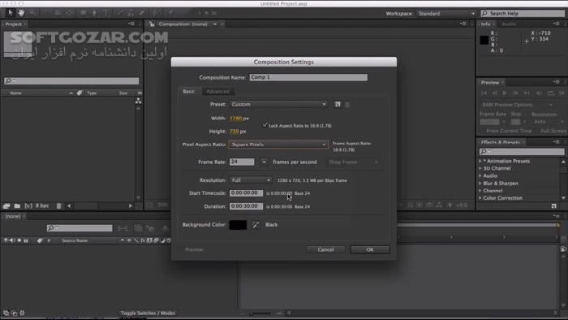This screenshot has width=568, height=320.
Task: Click the save preset icon in dialog
Action: click(x=338, y=105)
